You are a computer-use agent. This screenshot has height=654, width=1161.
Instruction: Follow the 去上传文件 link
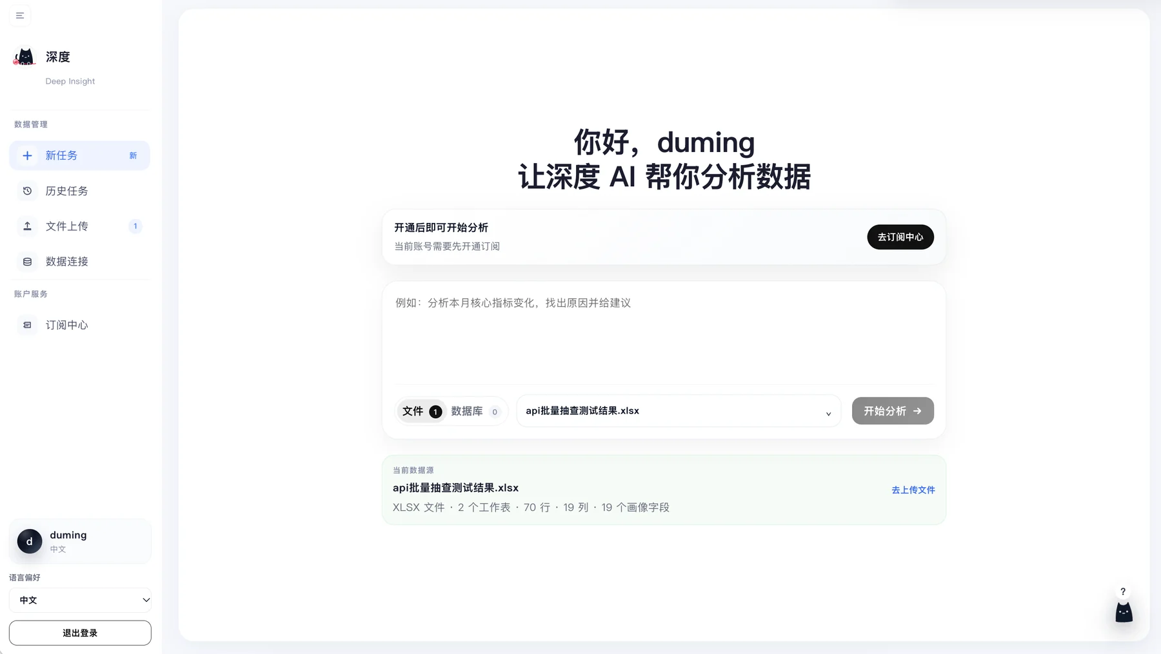click(913, 490)
